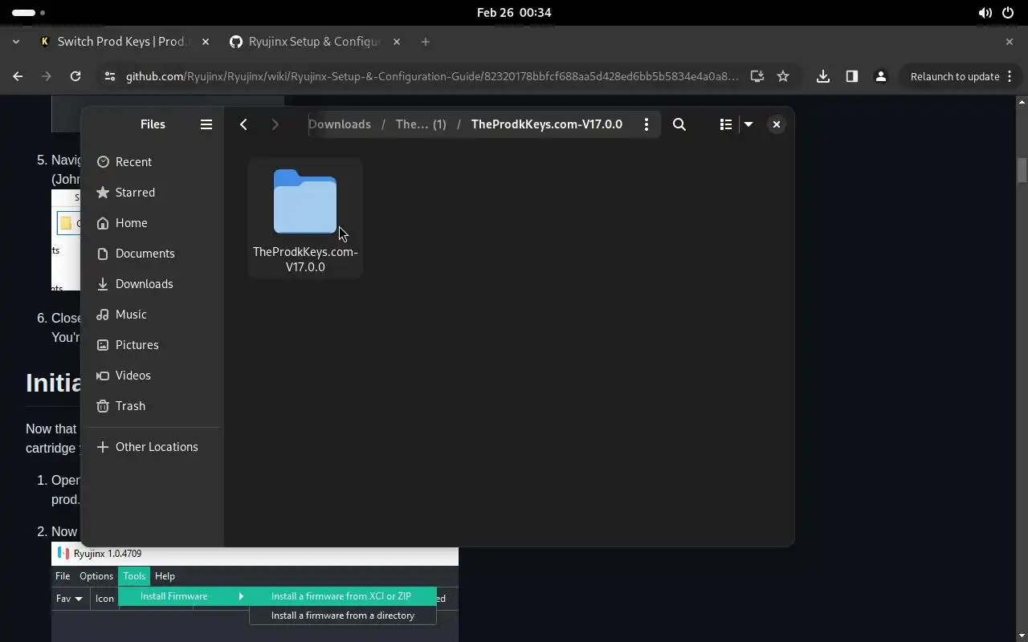Click the browser forward arrow
This screenshot has height=642, width=1028.
[47, 76]
